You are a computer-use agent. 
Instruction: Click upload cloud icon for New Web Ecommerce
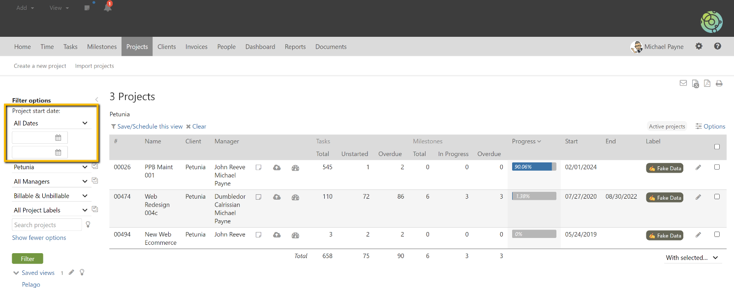click(x=277, y=235)
